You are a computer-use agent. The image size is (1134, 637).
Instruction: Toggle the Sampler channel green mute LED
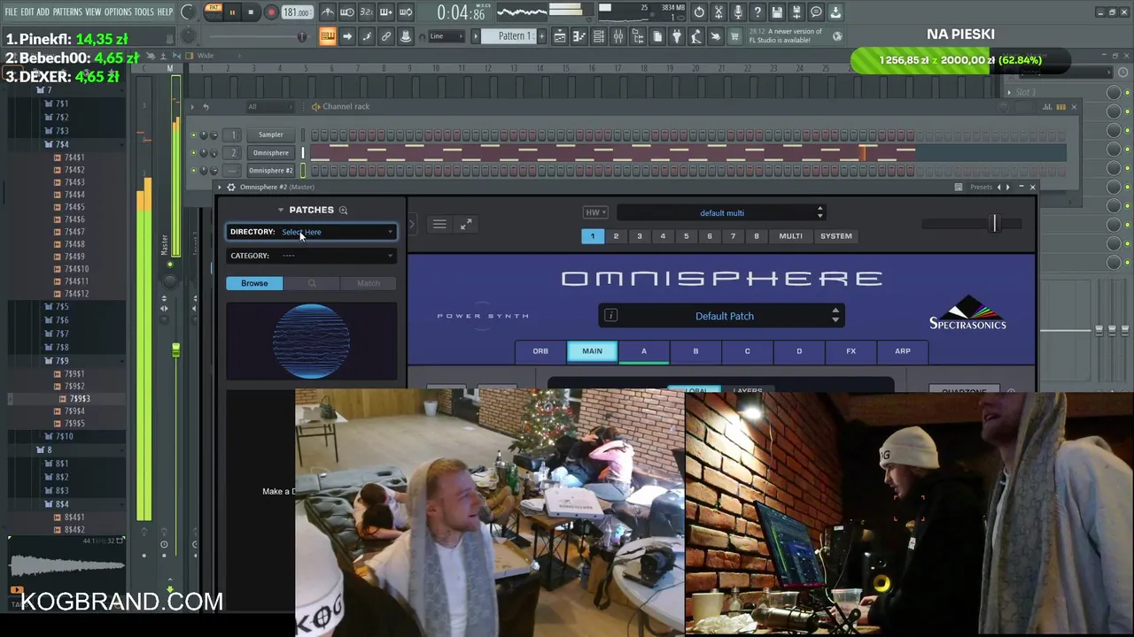point(194,135)
